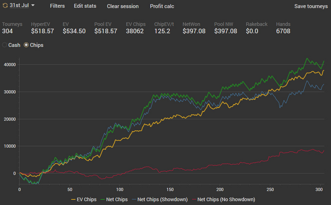Screen dimensions: 331x205
Task: Click the Hands stat 6708
Action: click(283, 31)
